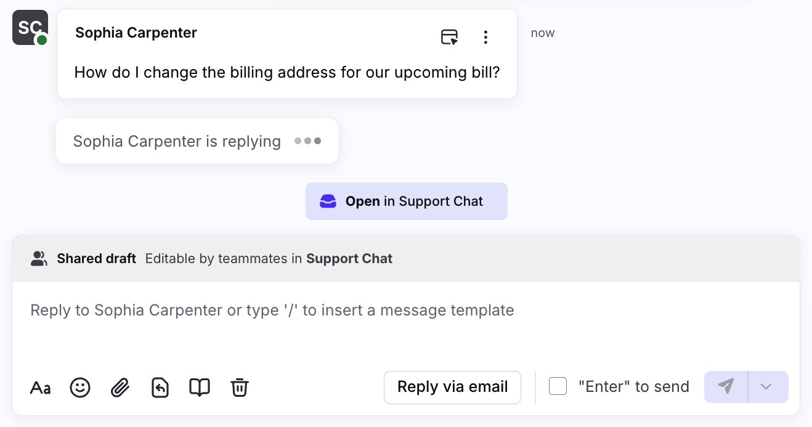Click Open in Support Chat button
812x427 pixels.
pyautogui.click(x=407, y=201)
